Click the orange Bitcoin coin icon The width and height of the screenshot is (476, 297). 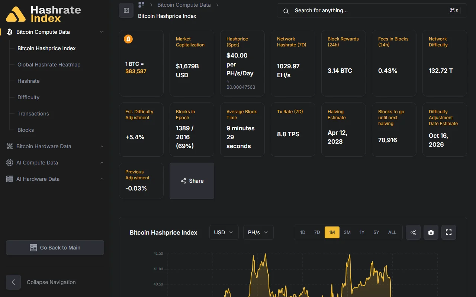[128, 39]
